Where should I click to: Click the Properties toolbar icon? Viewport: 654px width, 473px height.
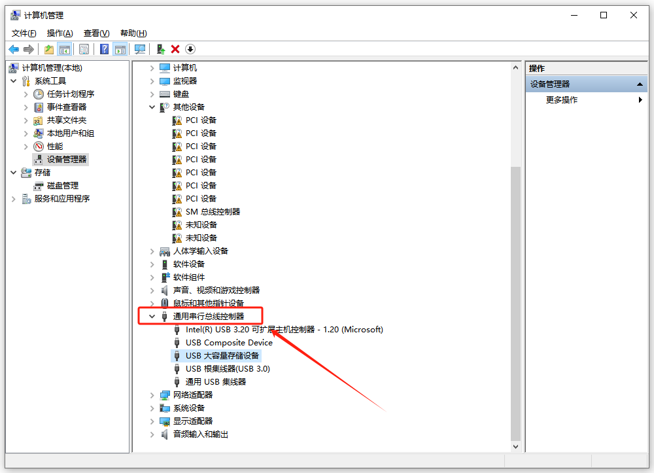point(84,49)
